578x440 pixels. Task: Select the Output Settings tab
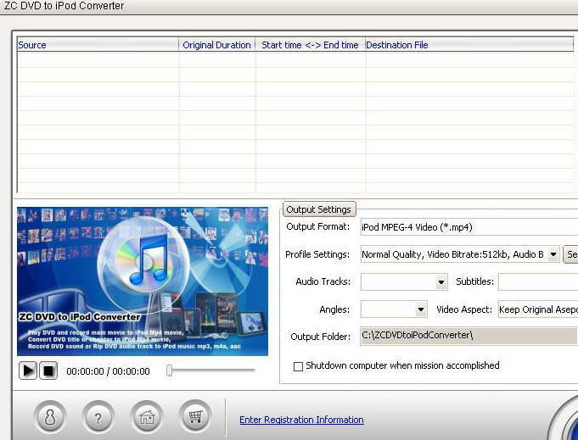319,209
